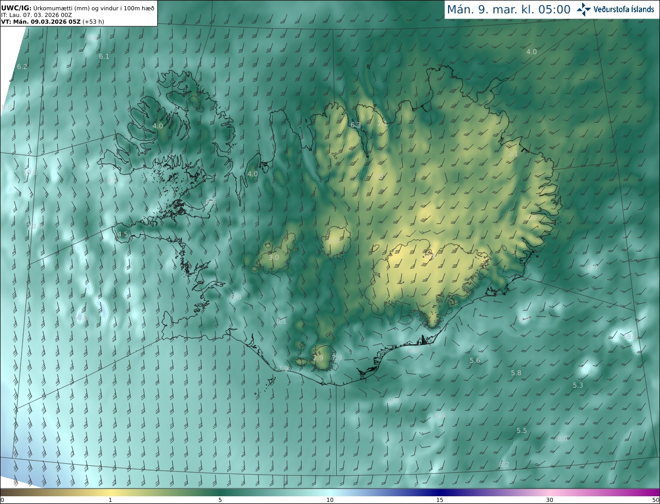
Task: Click the 6.2 precipitation value label
Action: [22, 67]
